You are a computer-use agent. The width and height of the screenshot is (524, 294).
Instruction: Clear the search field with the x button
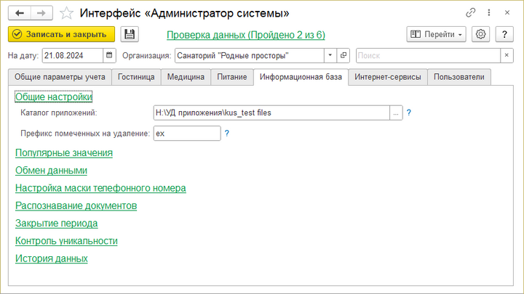click(x=507, y=56)
